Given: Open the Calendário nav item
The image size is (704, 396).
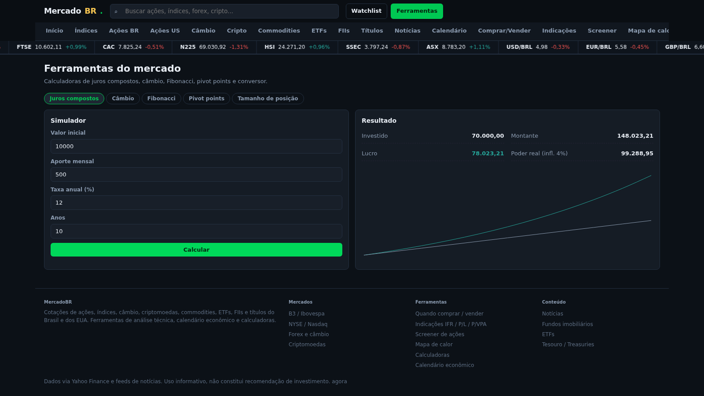Looking at the screenshot, I should tap(449, 31).
